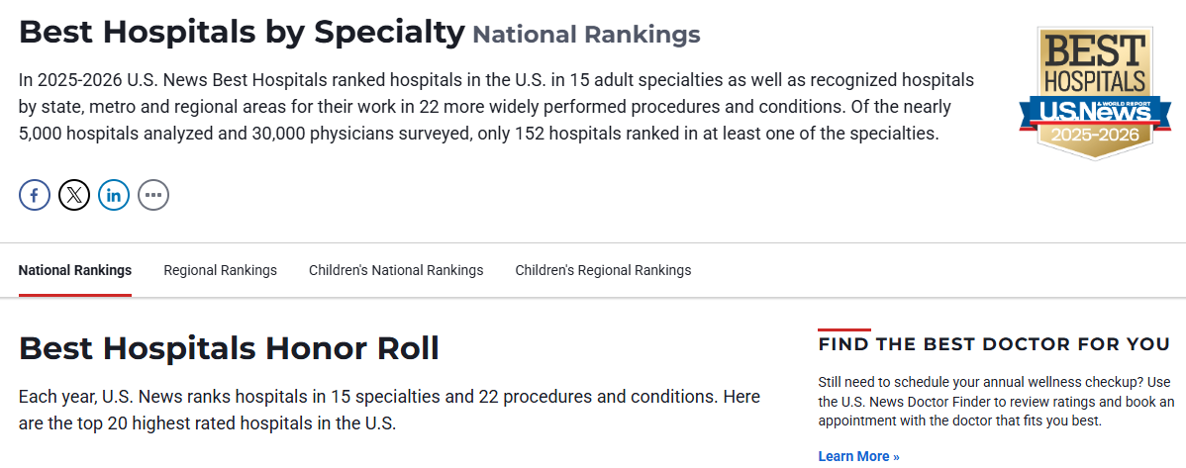Click the Best Hospitals by Specialty heading
Image resolution: width=1186 pixels, height=468 pixels.
(242, 33)
